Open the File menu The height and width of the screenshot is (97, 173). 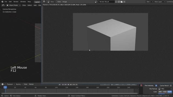6,2
